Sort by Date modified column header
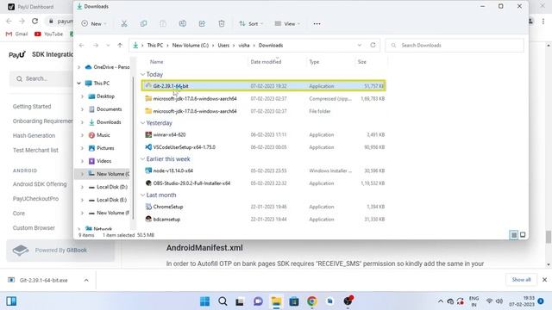The image size is (552, 310). [266, 62]
